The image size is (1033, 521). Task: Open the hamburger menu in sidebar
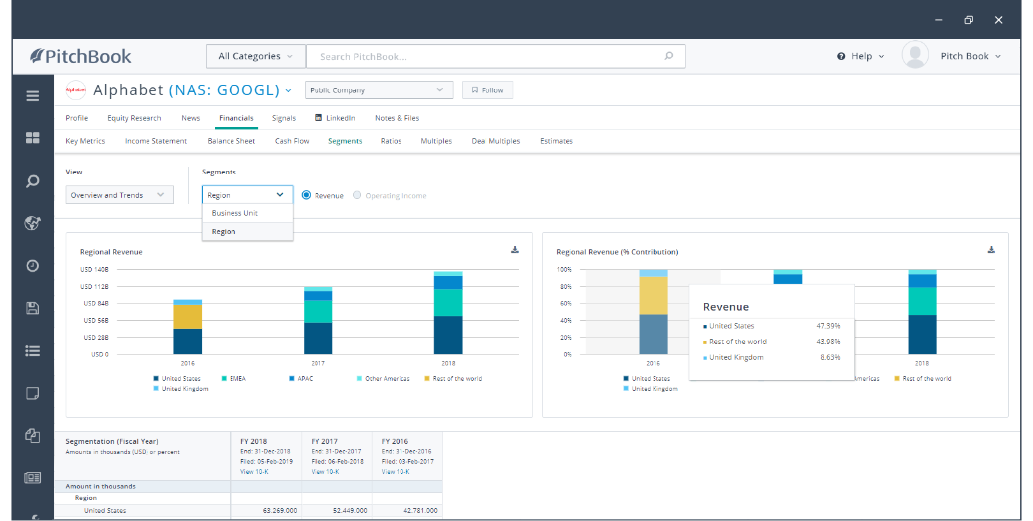point(33,96)
